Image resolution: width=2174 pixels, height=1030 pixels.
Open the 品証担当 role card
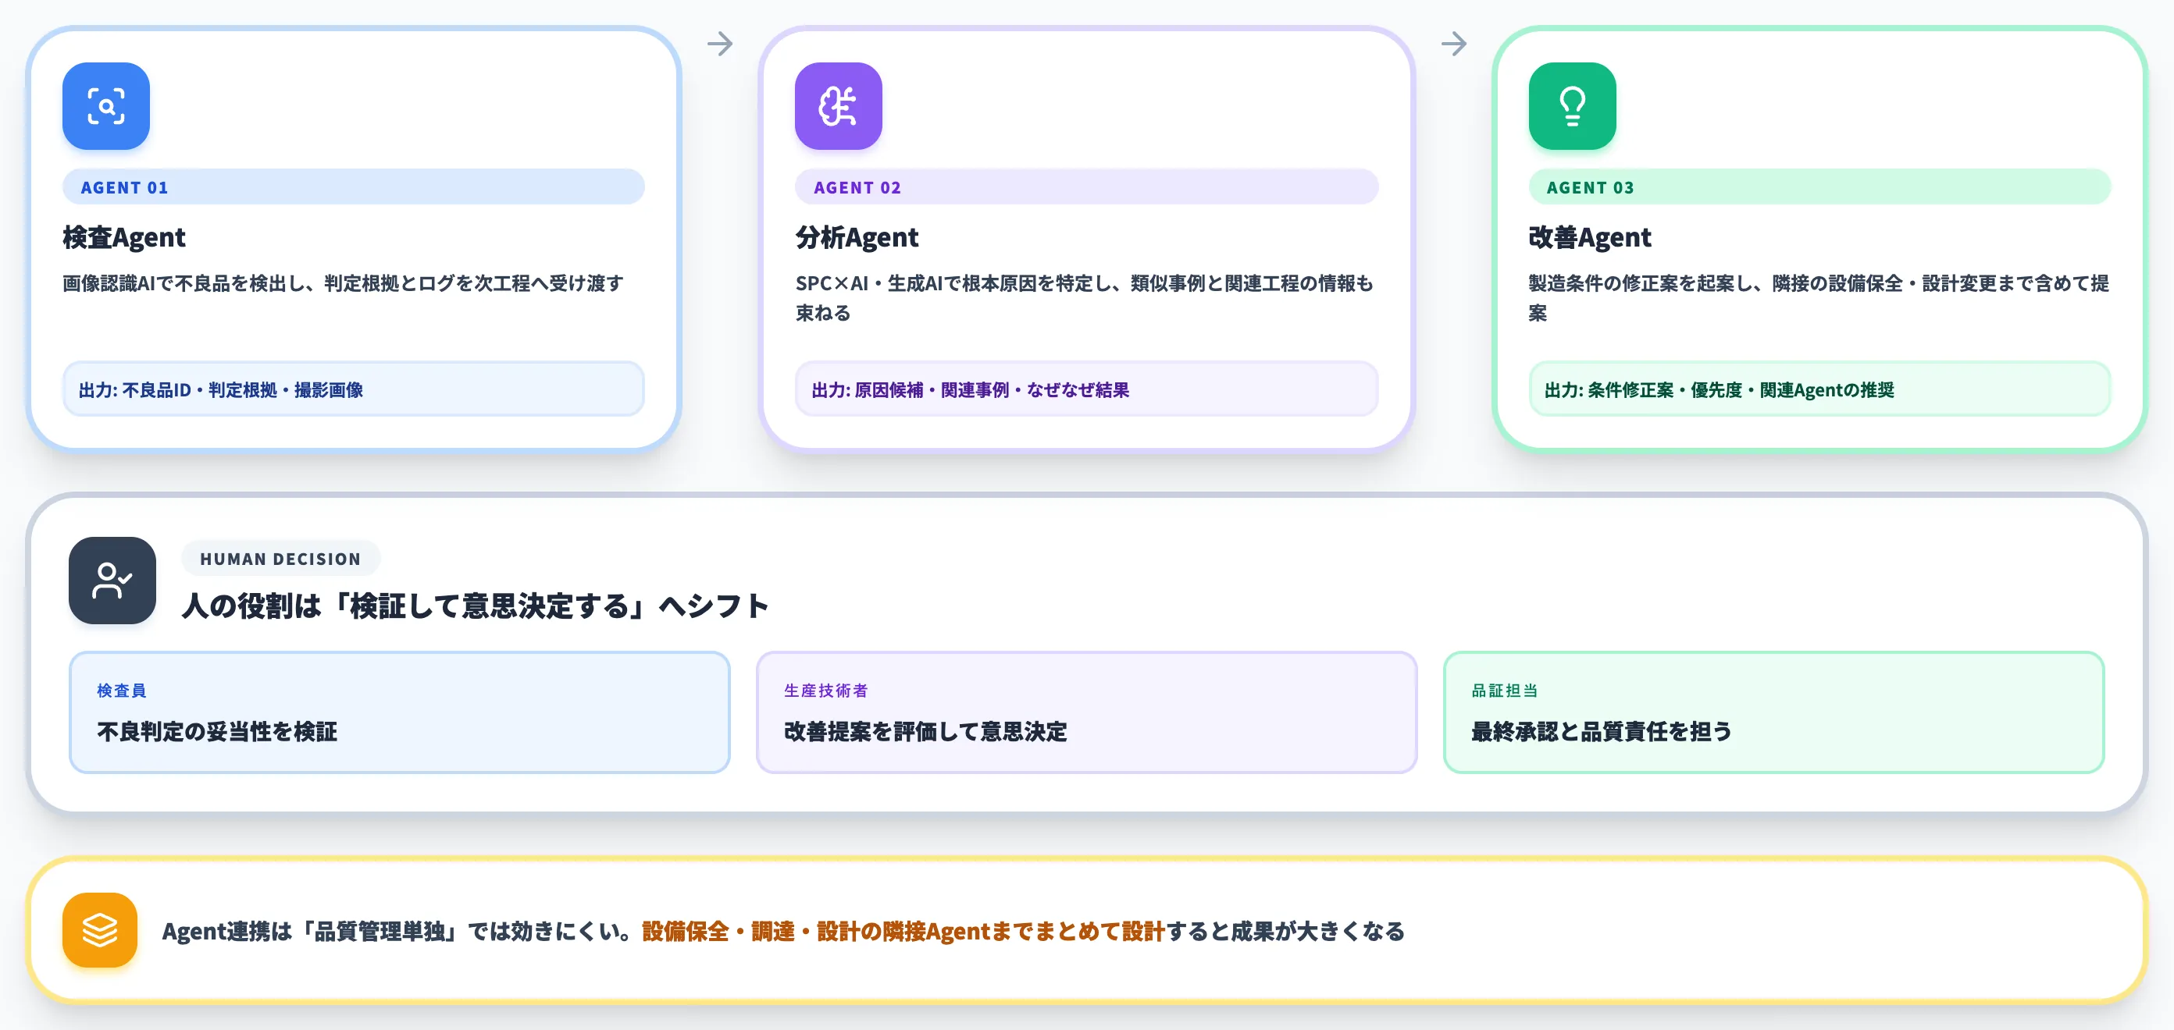click(x=1773, y=712)
